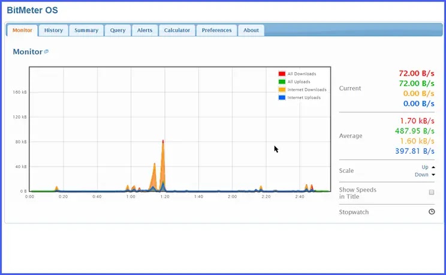Click the average 1.70 kB/s value

417,121
